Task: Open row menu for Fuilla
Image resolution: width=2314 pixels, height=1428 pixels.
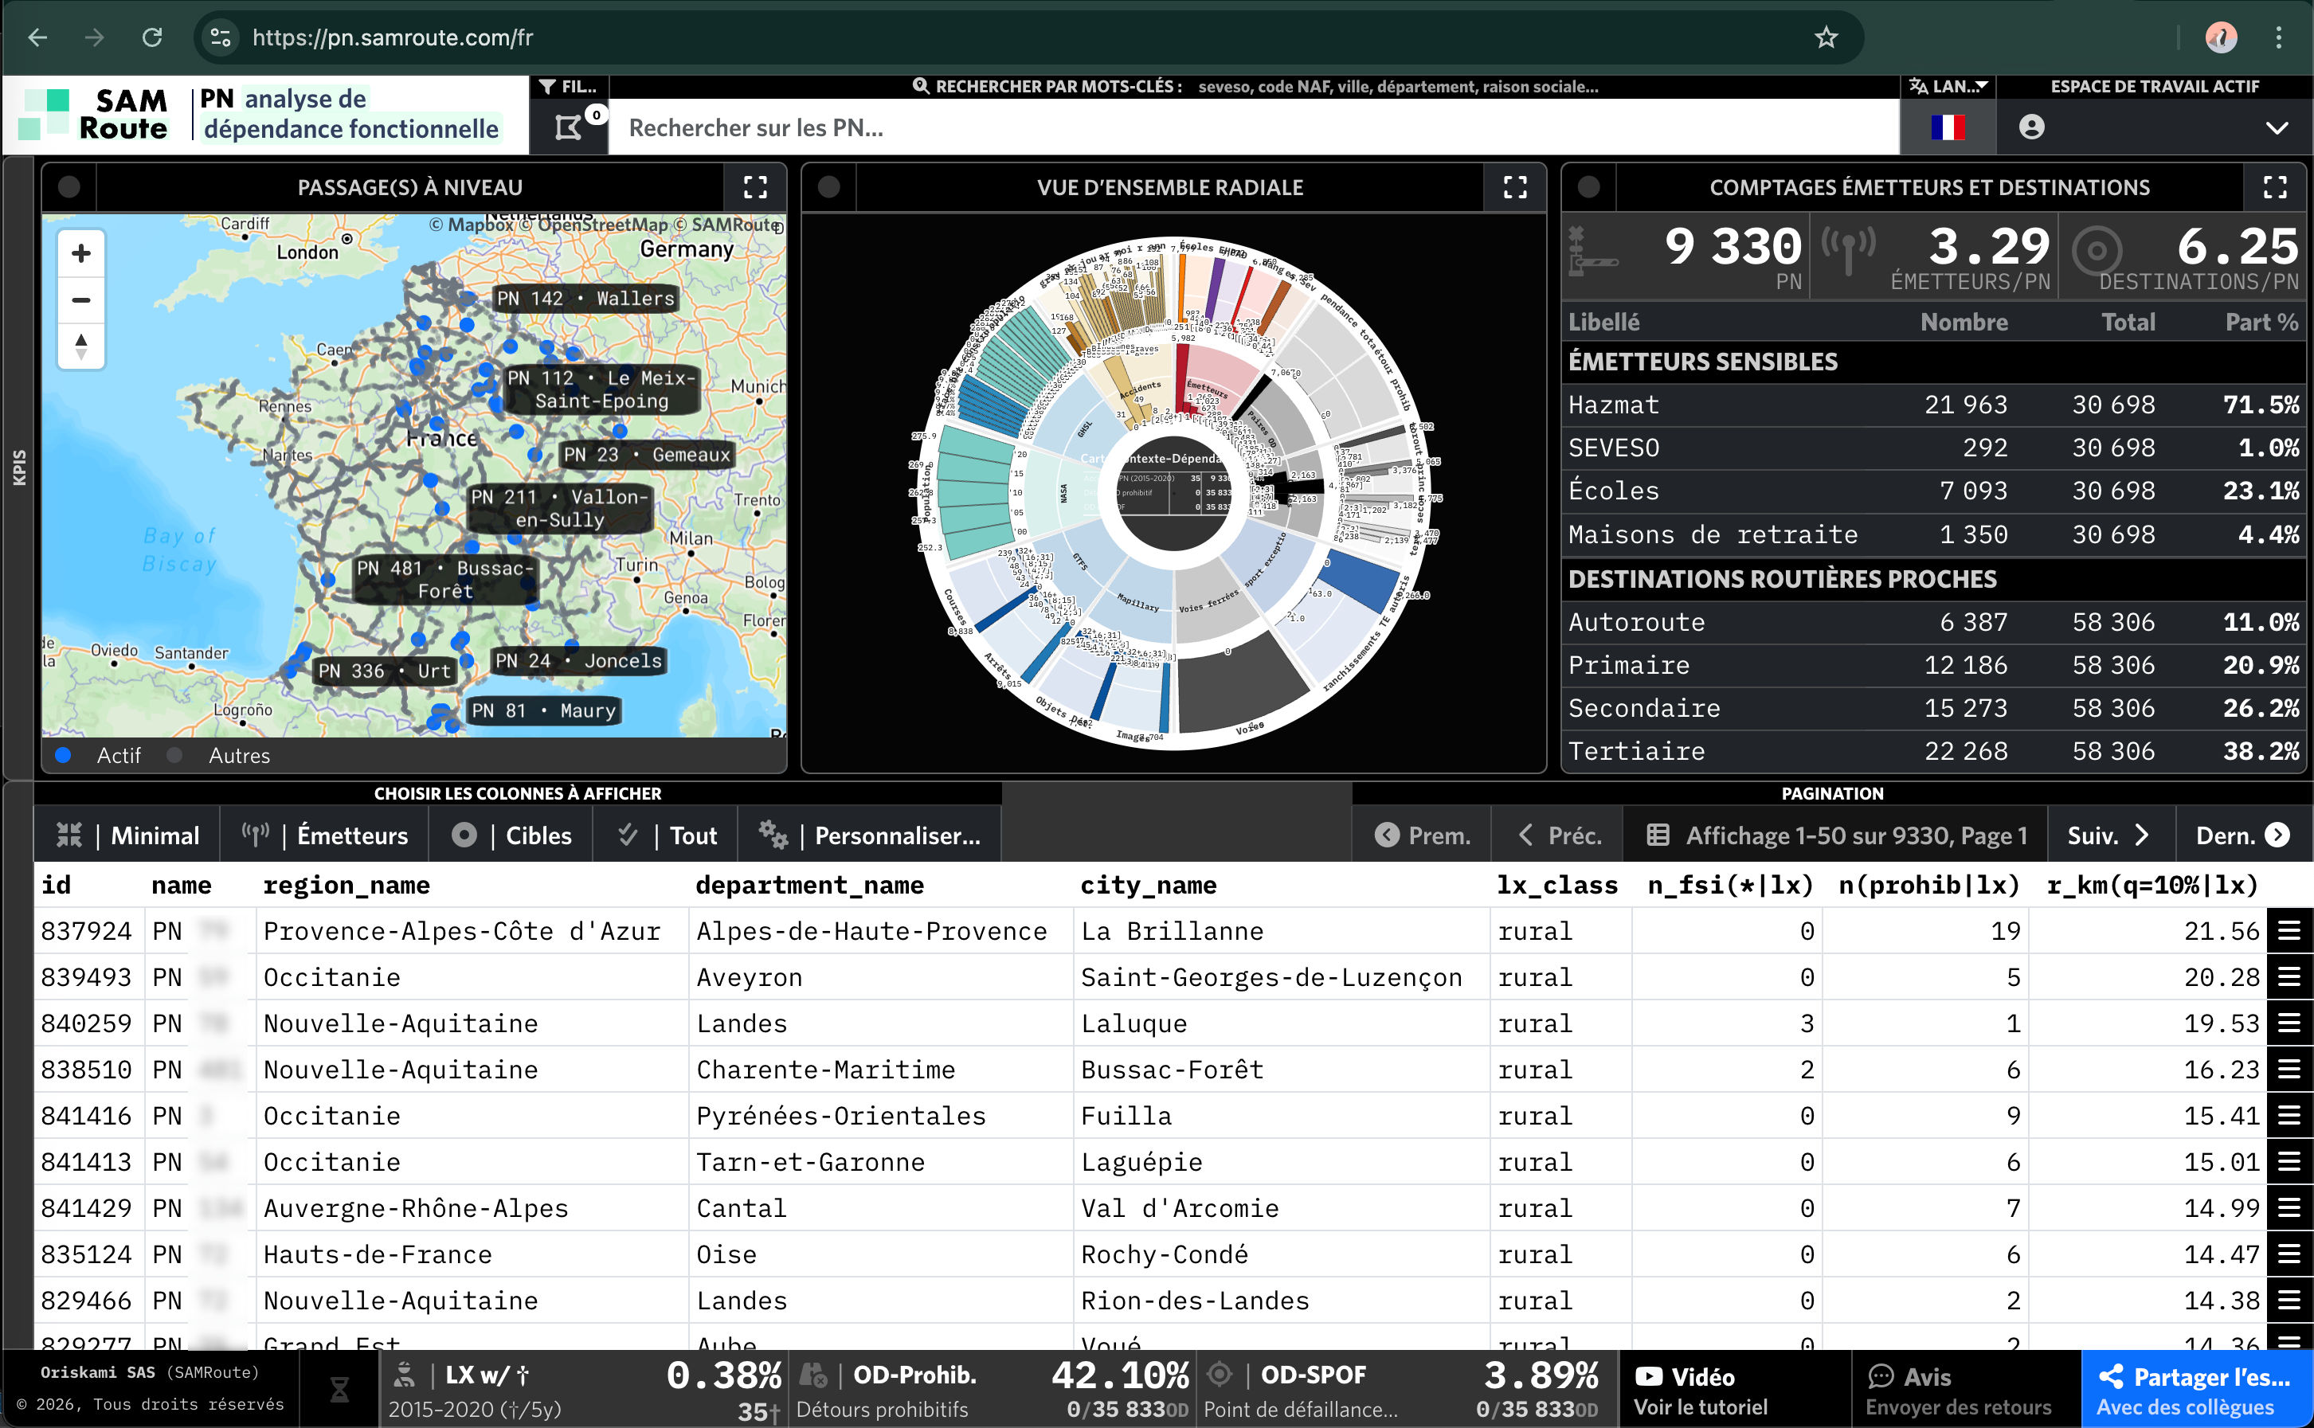Action: [2288, 1117]
